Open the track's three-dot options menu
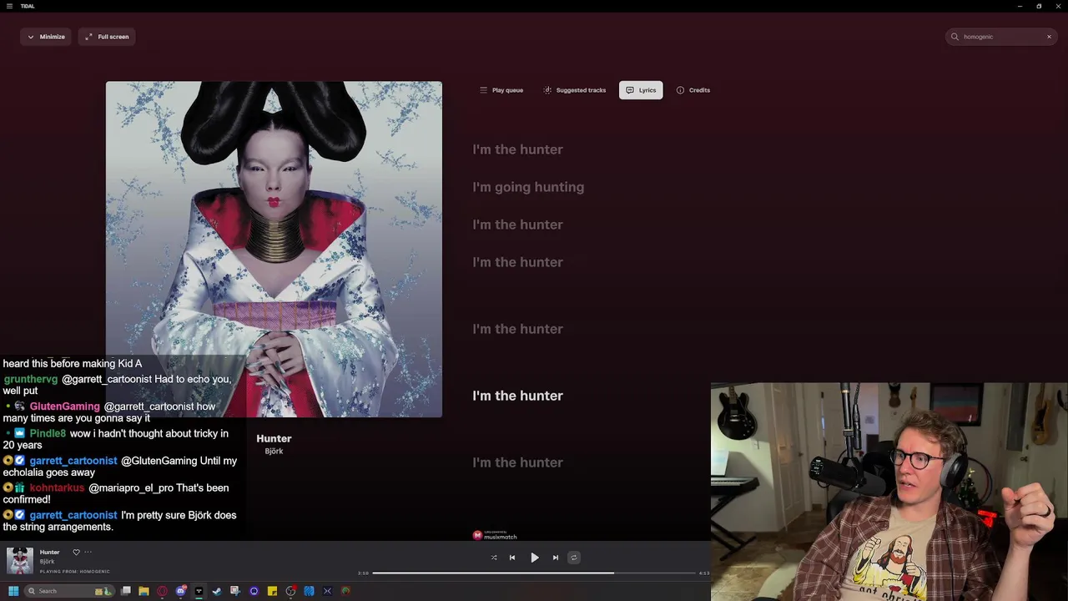Viewport: 1068px width, 601px height. coord(88,552)
